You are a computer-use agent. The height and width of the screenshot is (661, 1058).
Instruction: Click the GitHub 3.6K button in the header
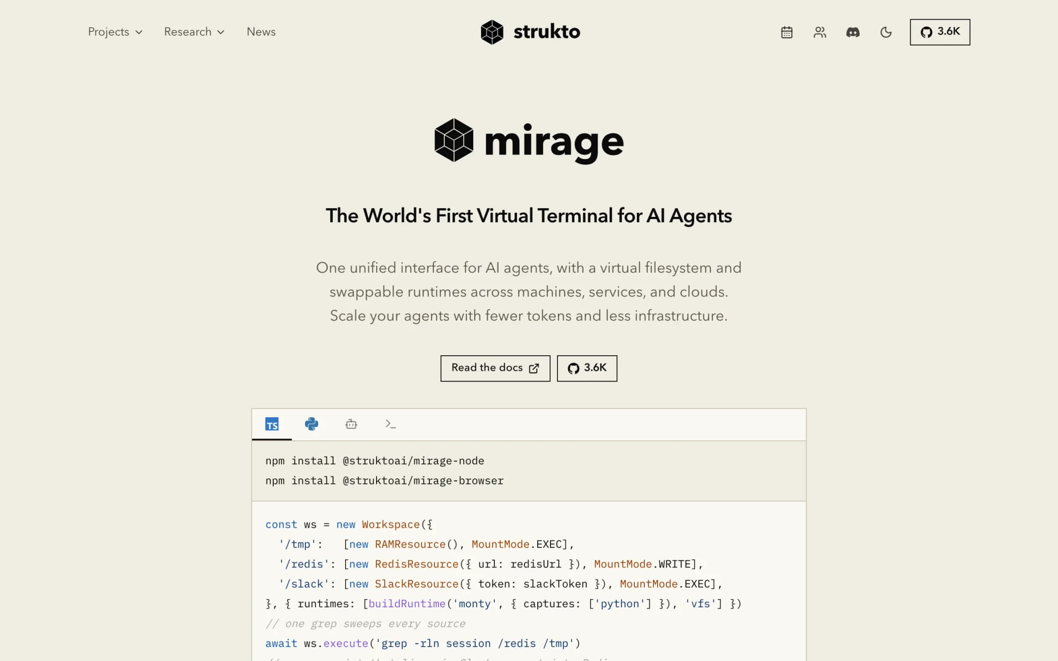point(940,32)
